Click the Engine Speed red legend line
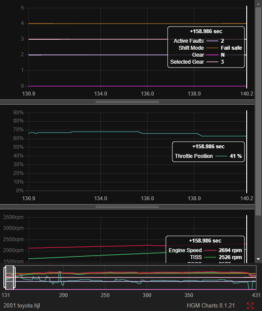The height and width of the screenshot is (311, 262). (x=211, y=250)
